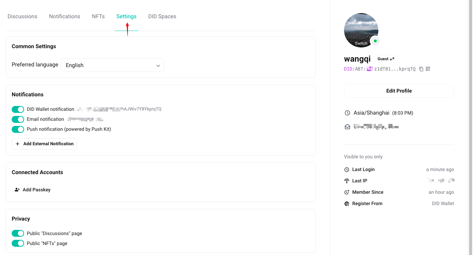The width and height of the screenshot is (473, 255).
Task: Click the globe icon beside Register From
Action: coord(347,204)
